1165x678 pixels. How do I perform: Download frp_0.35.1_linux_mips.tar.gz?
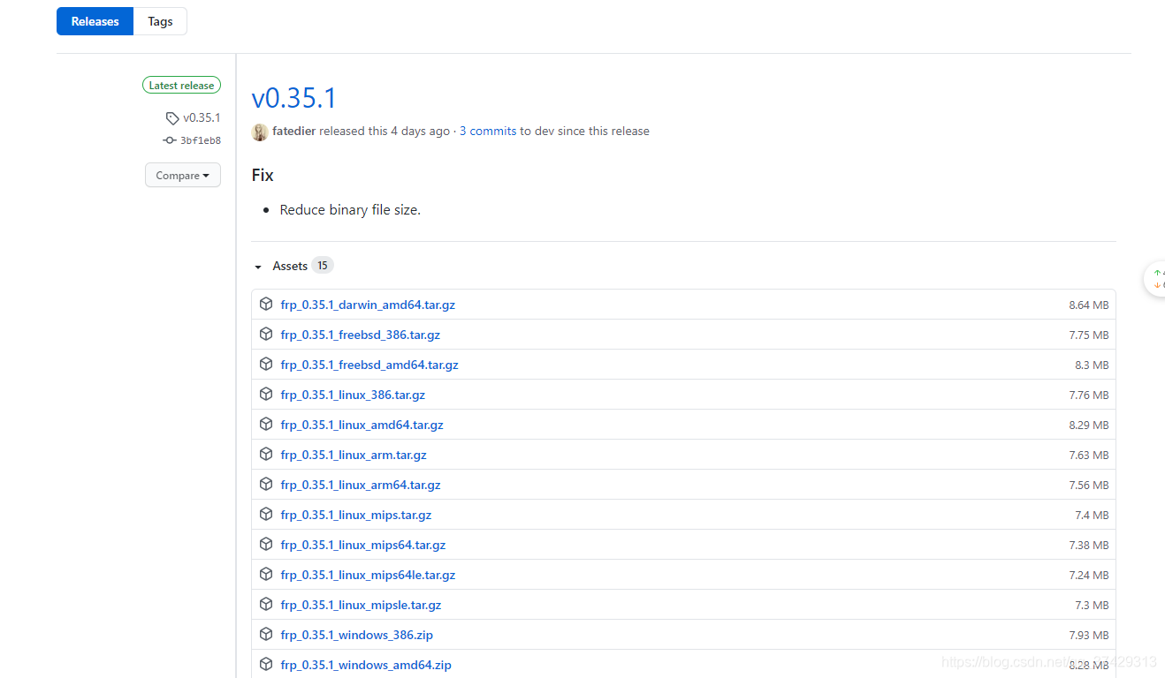point(356,515)
